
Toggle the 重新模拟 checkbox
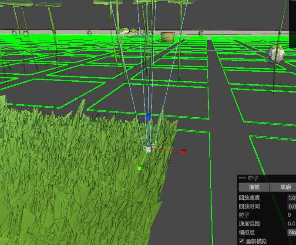click(242, 241)
